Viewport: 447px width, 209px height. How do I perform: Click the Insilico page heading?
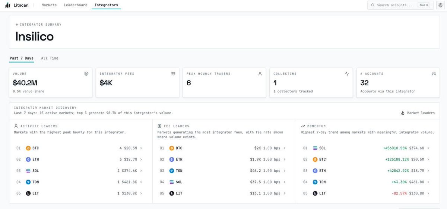point(34,36)
